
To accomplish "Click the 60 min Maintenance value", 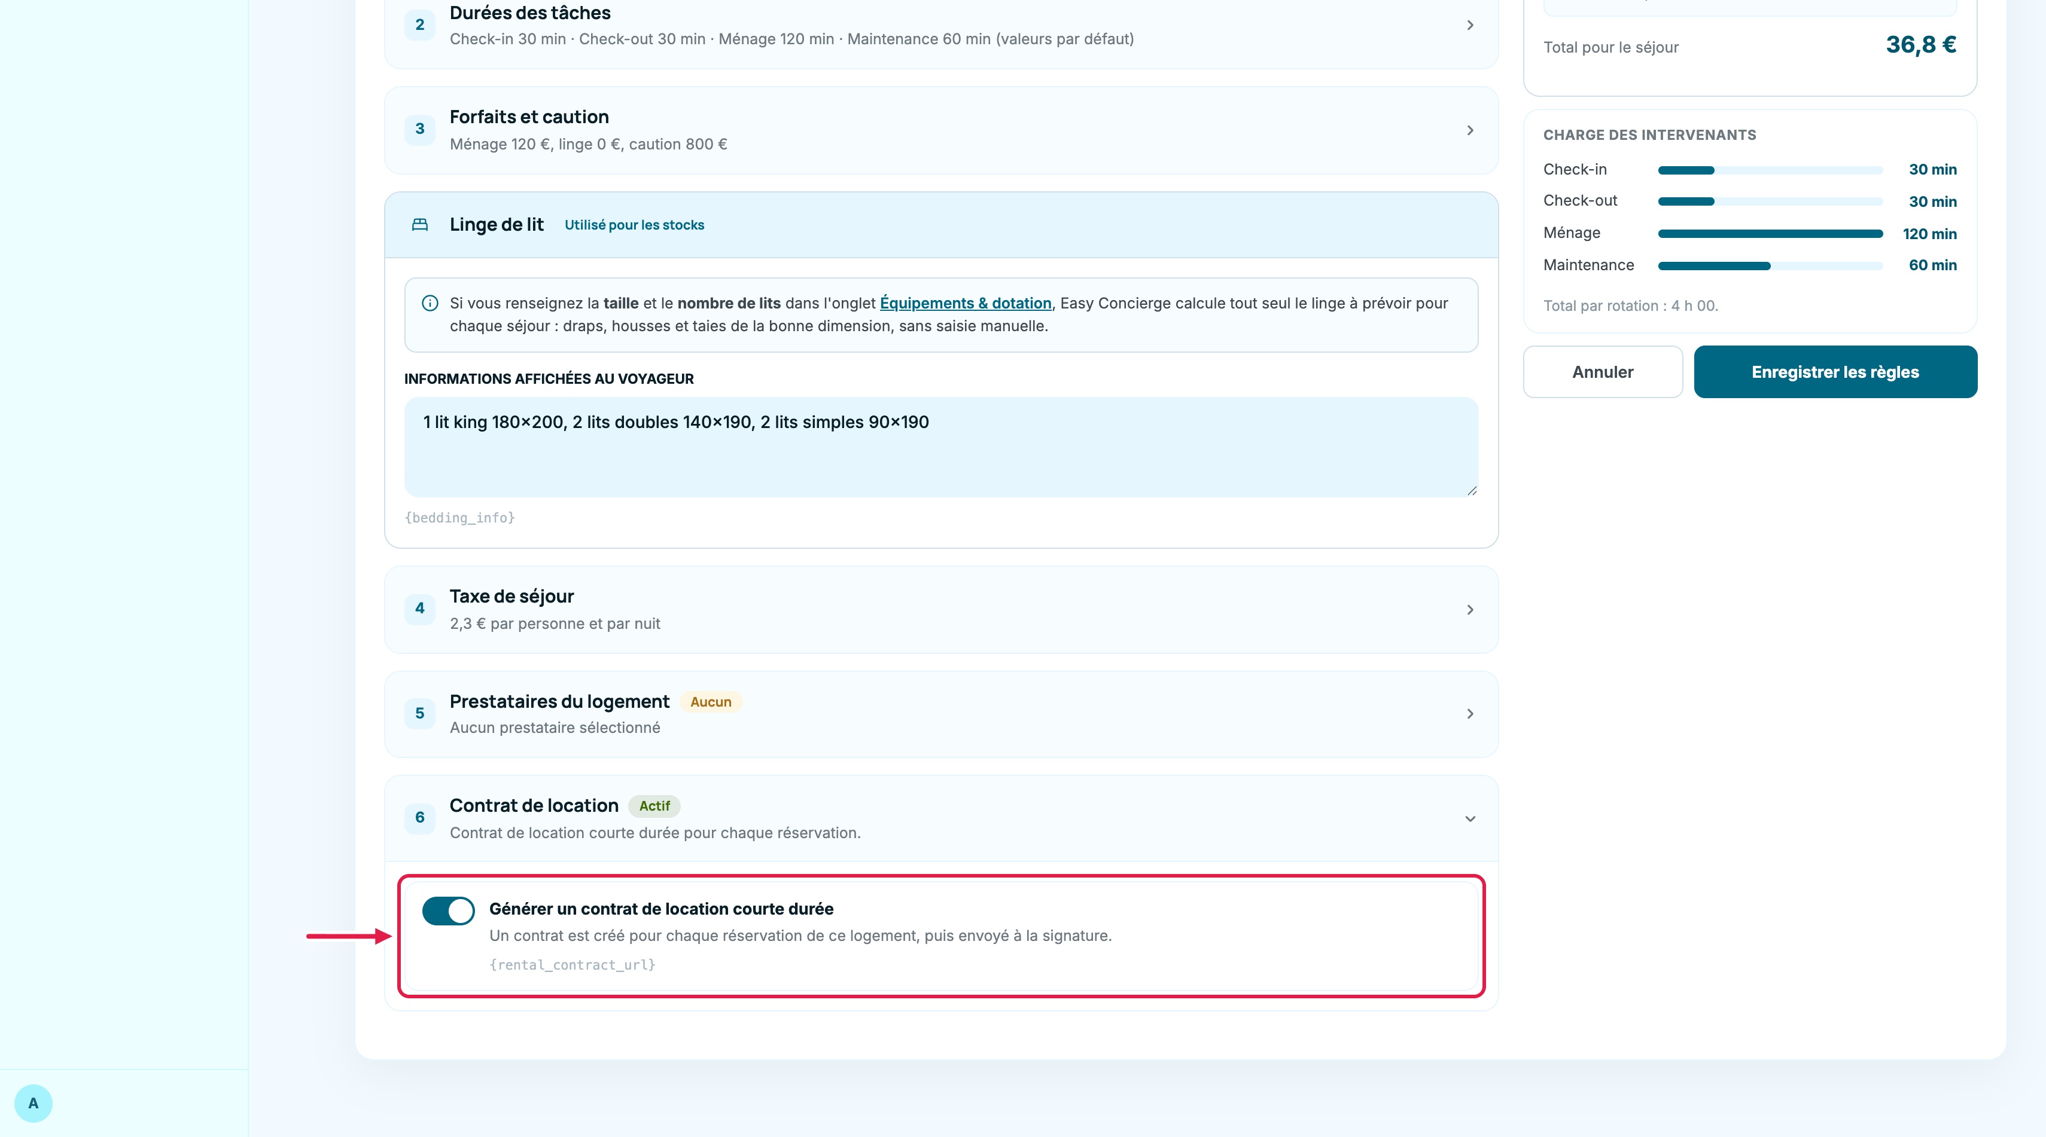I will (1932, 265).
